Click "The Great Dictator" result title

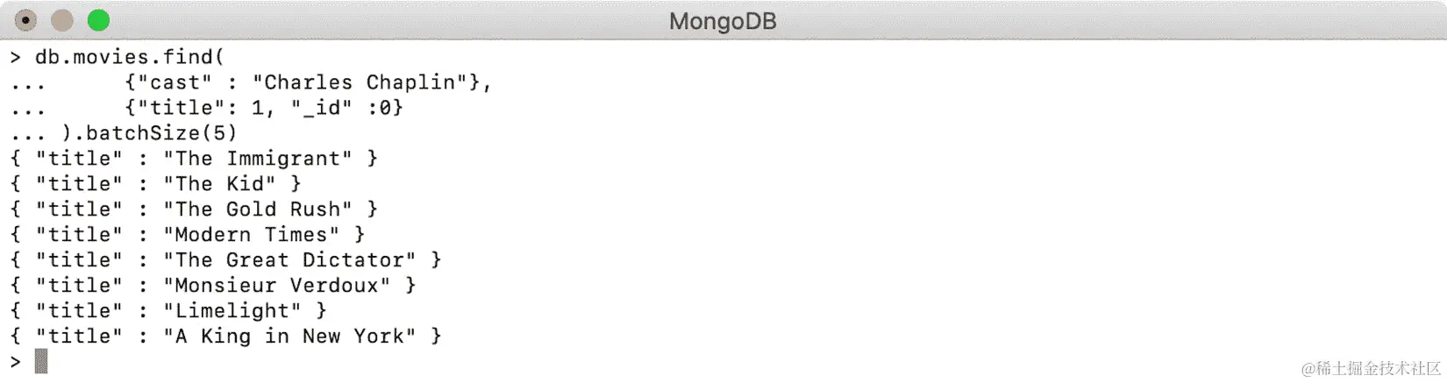point(289,260)
